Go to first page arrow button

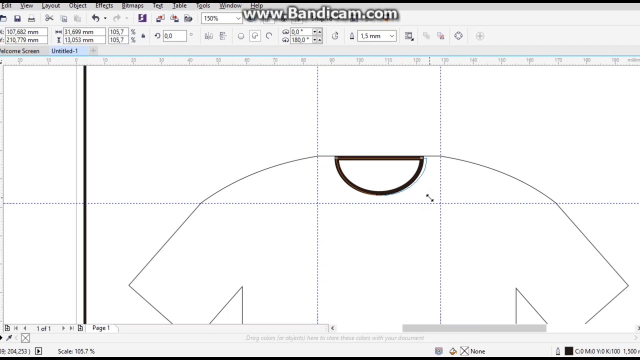(15, 328)
